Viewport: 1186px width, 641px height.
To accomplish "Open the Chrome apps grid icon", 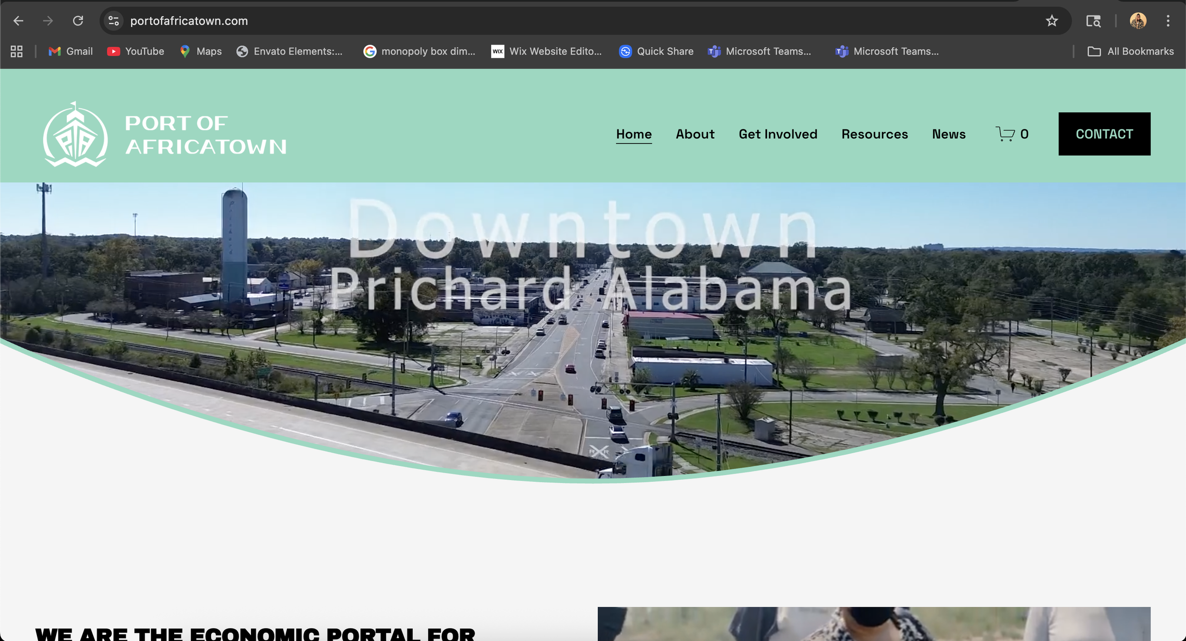I will (17, 51).
